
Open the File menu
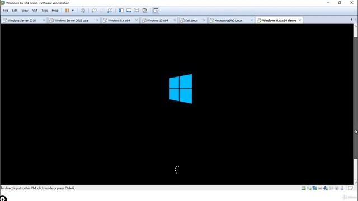coord(6,11)
